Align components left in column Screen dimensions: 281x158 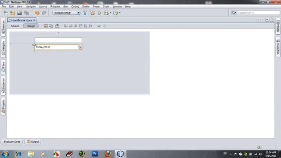pos(66,26)
